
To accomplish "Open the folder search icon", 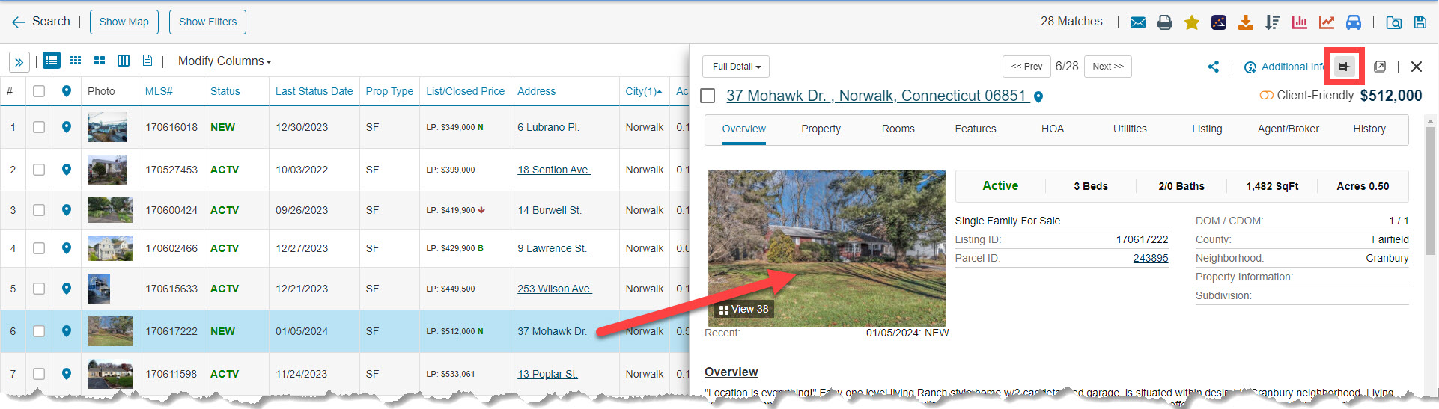I will [x=1394, y=22].
